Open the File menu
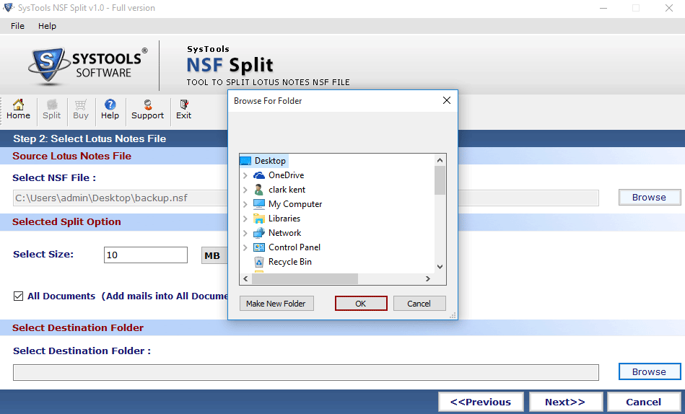This screenshot has width=685, height=414. pyautogui.click(x=17, y=26)
